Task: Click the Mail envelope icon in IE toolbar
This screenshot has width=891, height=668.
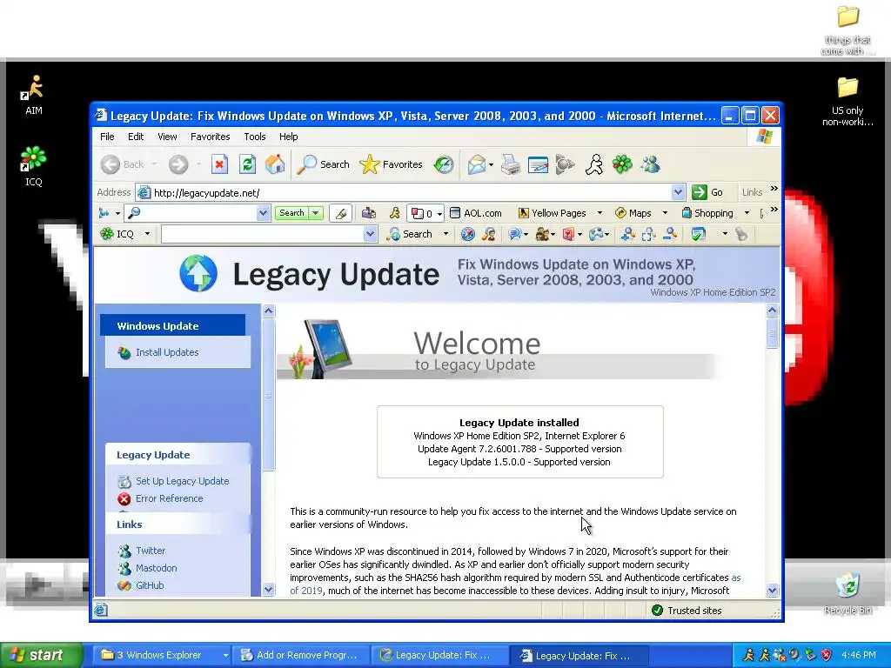Action: (476, 164)
